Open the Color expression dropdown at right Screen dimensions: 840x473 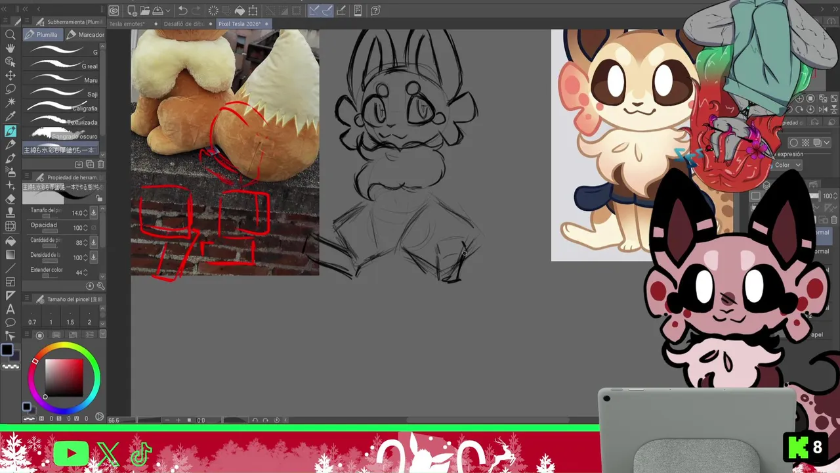[x=787, y=165]
